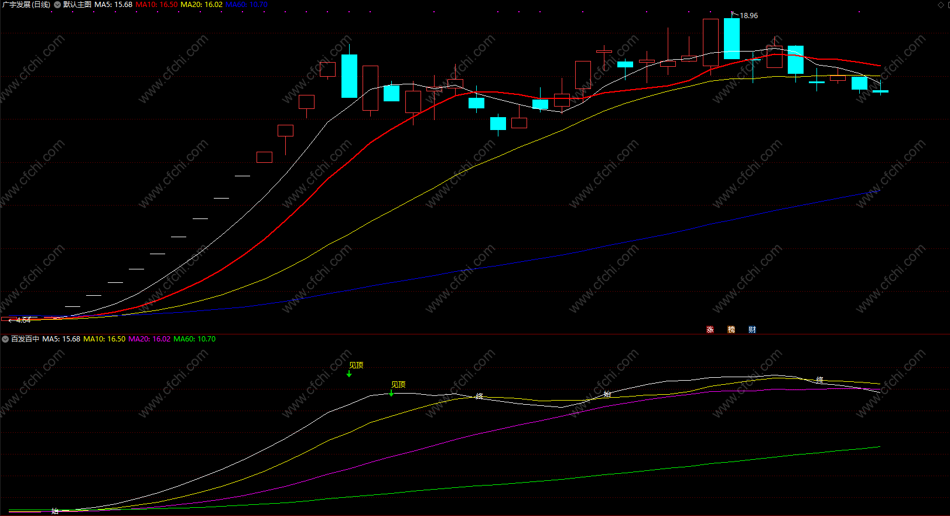Open the 百发百中 sub-chart dropdown arrow
The image size is (950, 516).
(5, 339)
